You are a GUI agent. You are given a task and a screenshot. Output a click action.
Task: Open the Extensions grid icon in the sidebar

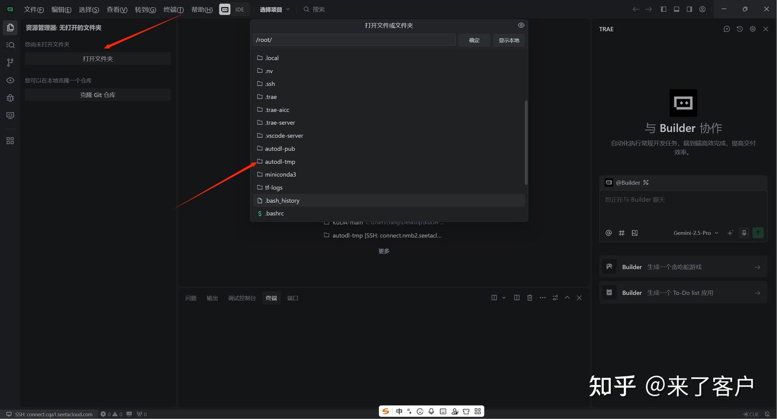(x=10, y=140)
